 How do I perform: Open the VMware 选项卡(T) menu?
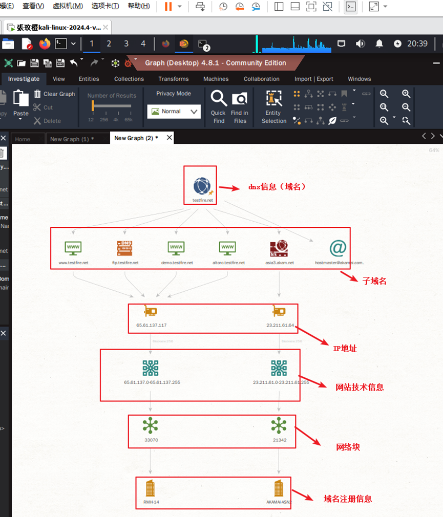coord(105,6)
